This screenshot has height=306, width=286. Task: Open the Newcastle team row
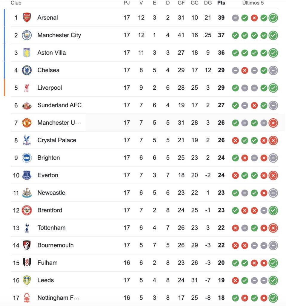pos(51,193)
